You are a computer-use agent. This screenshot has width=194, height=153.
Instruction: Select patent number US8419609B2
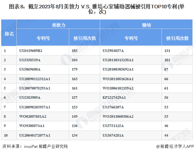pos(31,51)
